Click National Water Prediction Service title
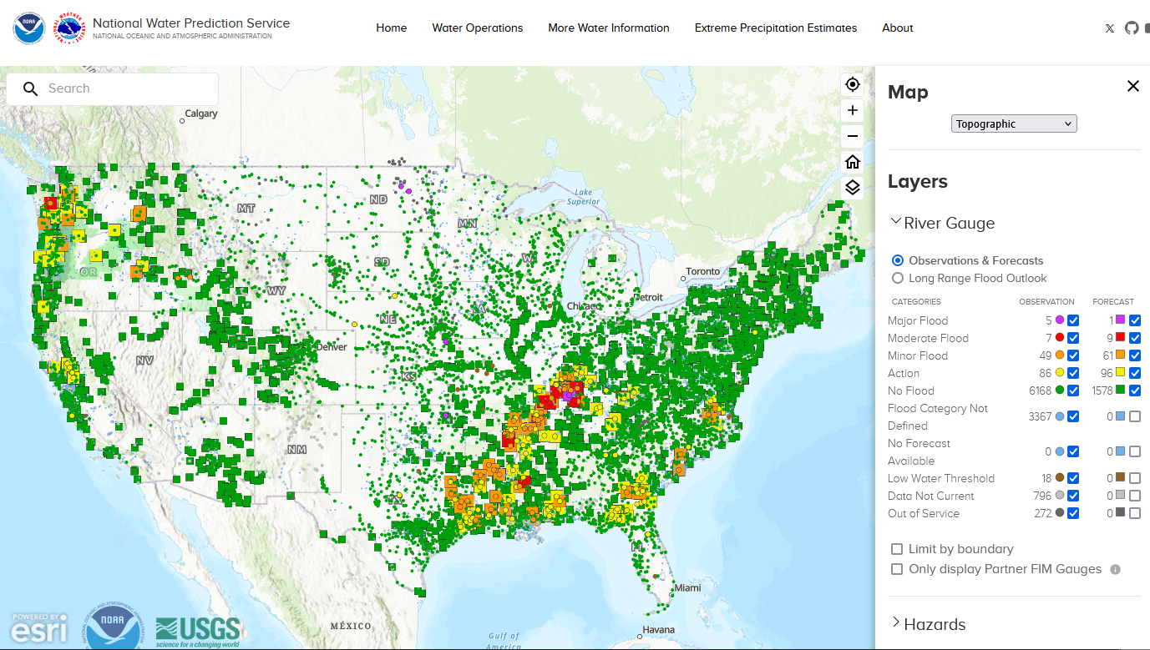Screen dimensions: 1150x650 pyautogui.click(x=191, y=23)
